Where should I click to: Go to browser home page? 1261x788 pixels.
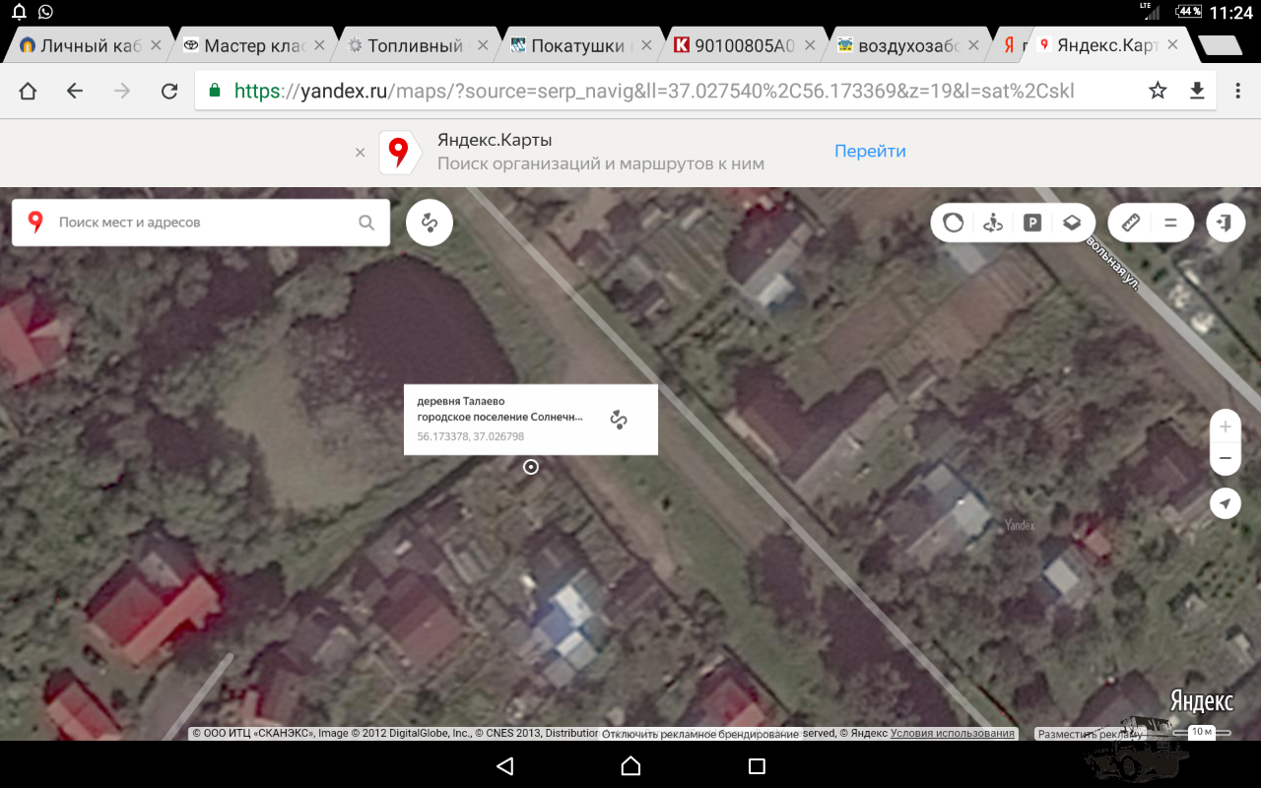point(28,92)
